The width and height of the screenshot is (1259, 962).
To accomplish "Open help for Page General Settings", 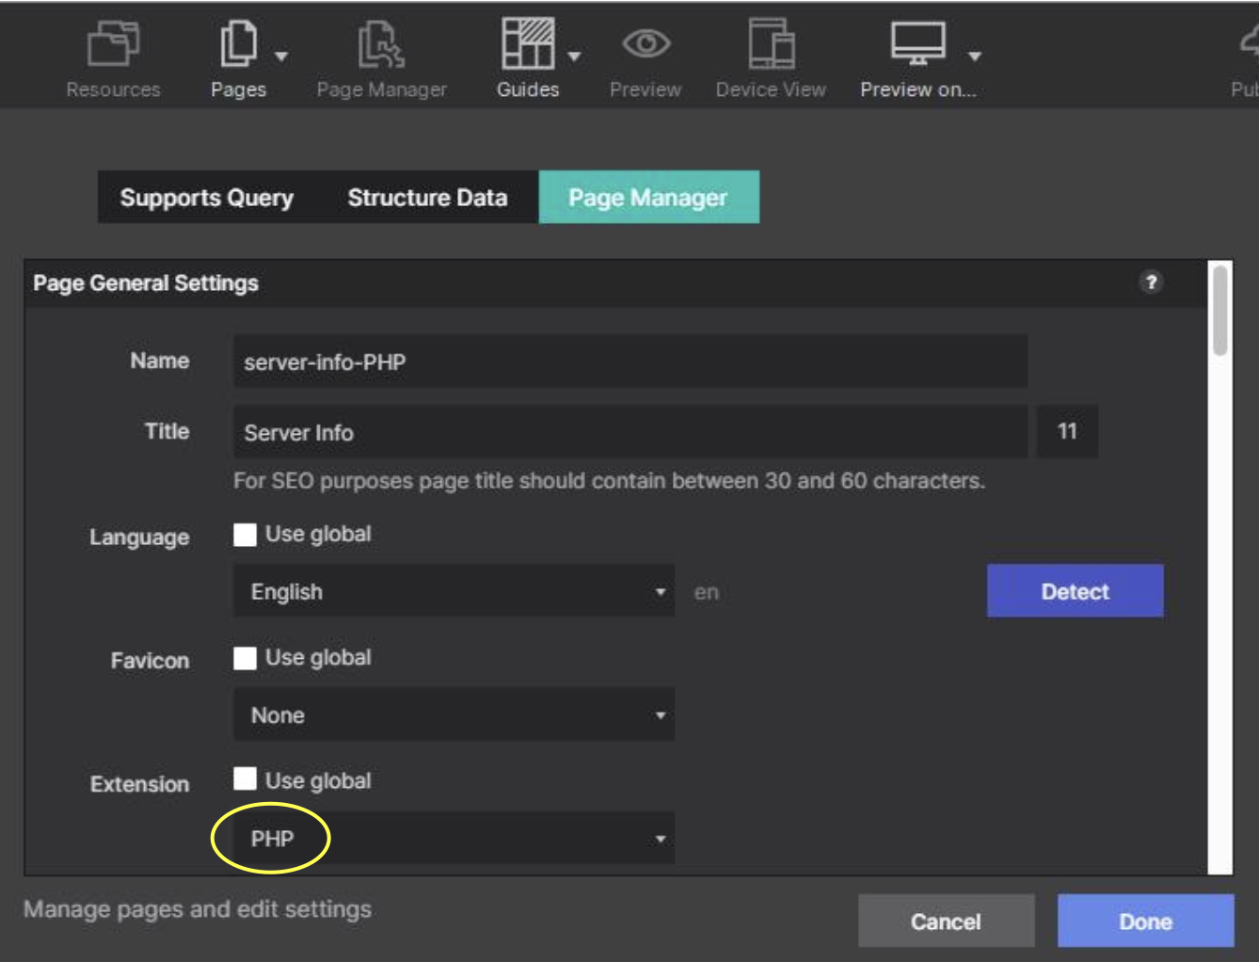I will pos(1150,282).
